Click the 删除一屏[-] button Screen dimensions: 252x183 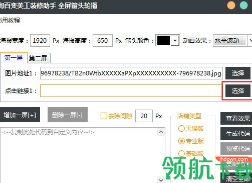[68, 115]
